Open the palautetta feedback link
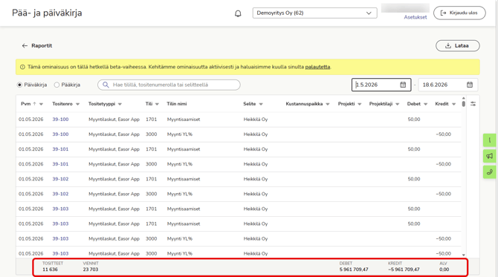The height and width of the screenshot is (277, 498). pos(317,67)
